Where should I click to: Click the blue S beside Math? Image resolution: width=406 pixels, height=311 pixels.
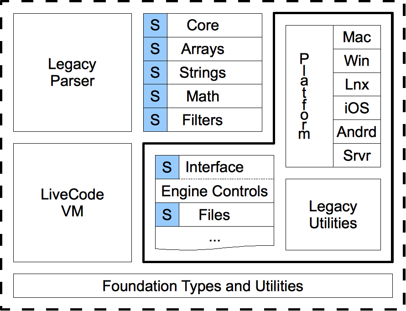(156, 96)
